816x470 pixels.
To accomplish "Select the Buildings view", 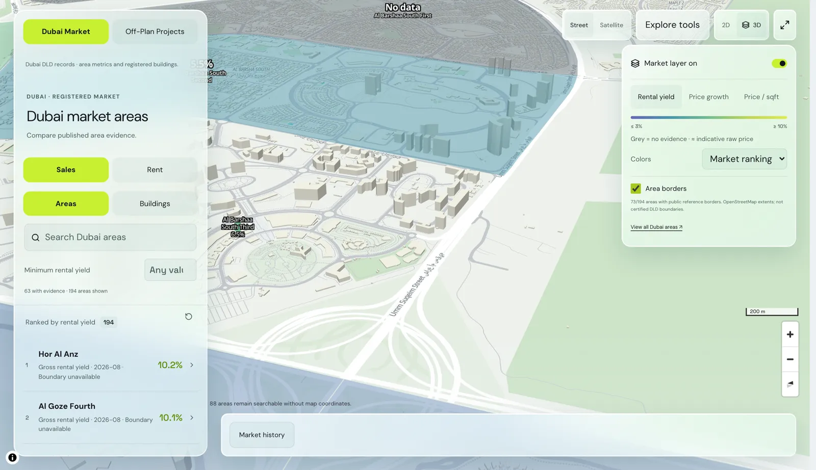I will point(155,204).
